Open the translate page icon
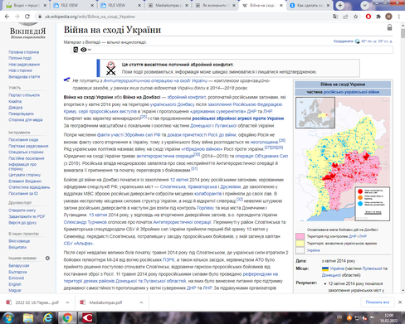 (x=335, y=17)
